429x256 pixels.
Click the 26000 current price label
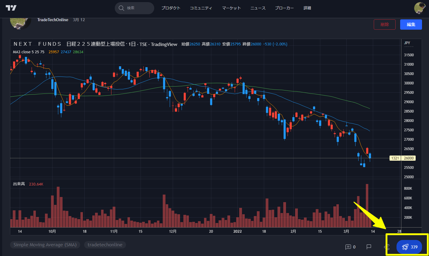coord(409,158)
